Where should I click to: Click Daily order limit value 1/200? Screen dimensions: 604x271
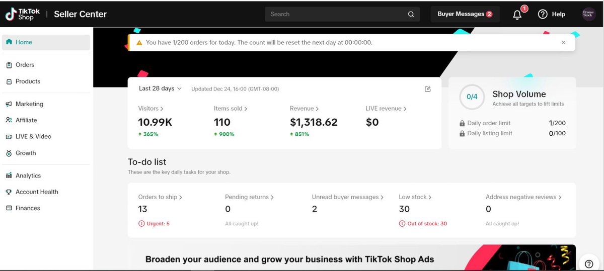pos(557,123)
